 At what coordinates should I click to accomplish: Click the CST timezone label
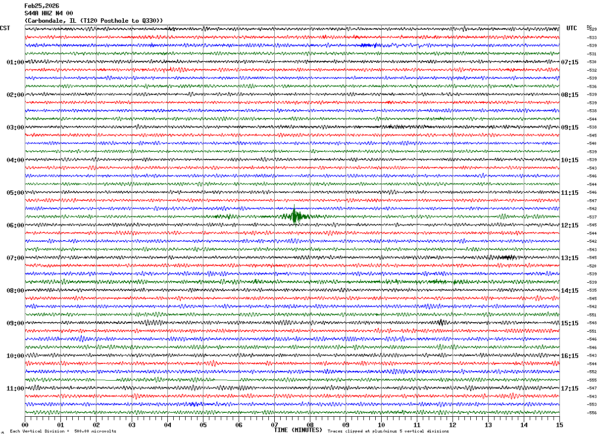coord(5,28)
